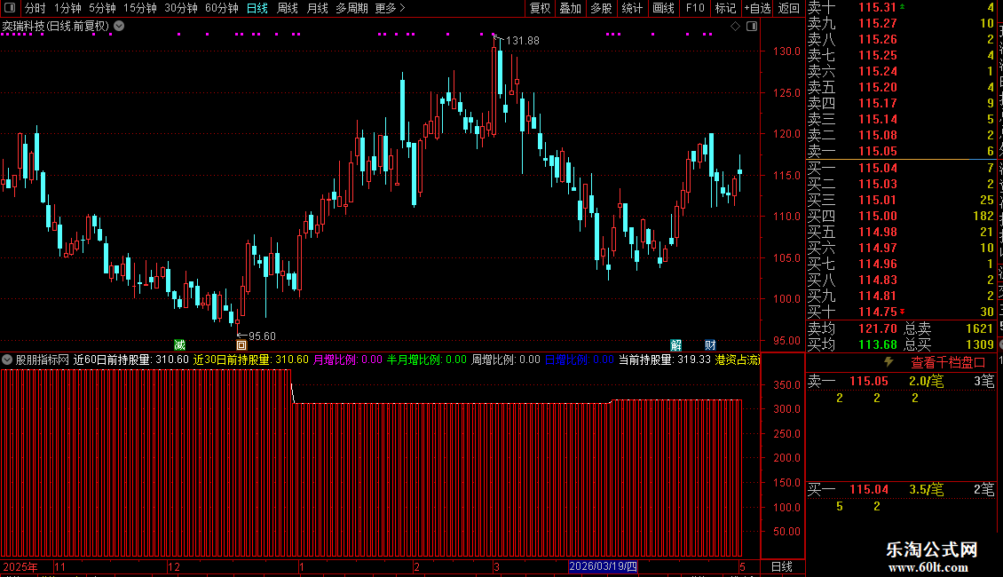This screenshot has height=577, width=1003.
Task: Click 多股 multi-stock button
Action: 601,8
